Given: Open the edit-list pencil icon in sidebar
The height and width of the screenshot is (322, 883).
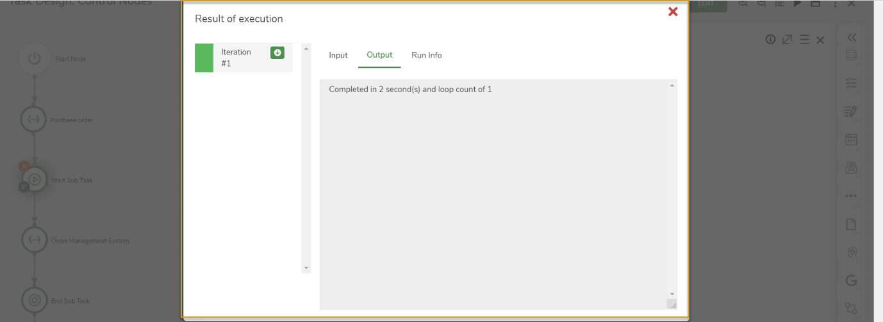Looking at the screenshot, I should [850, 111].
